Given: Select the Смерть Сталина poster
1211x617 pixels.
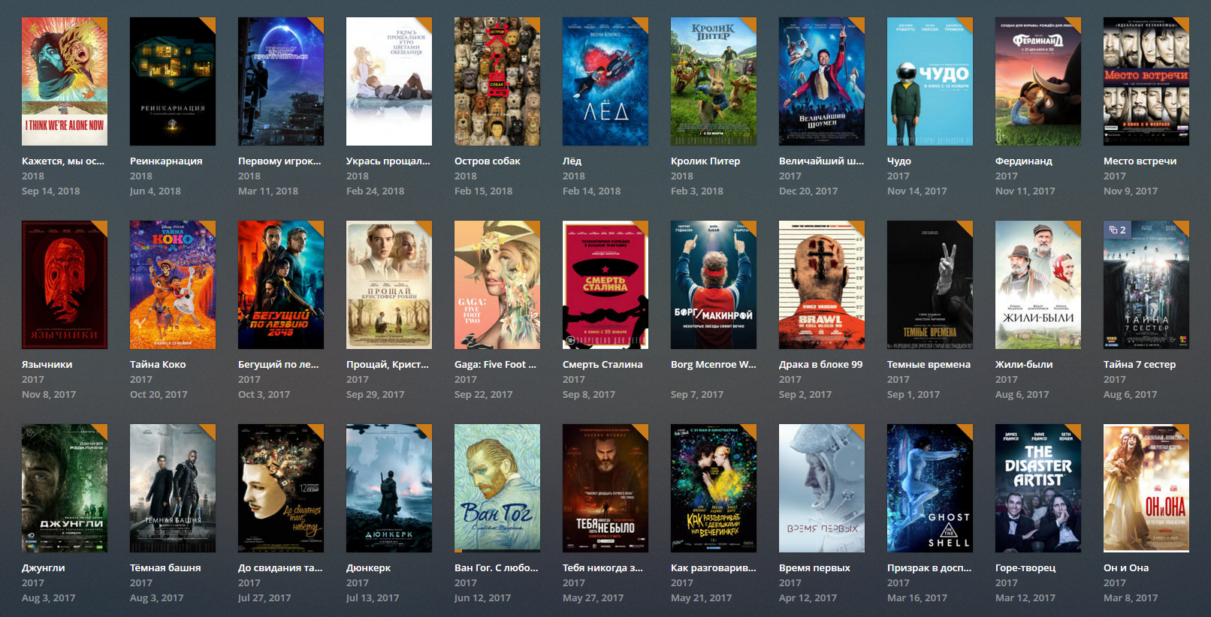Looking at the screenshot, I should tap(605, 284).
